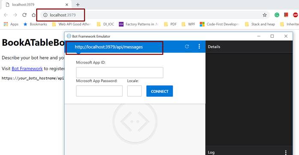Screen dimensions: 299x155
Task: Click the browser address bar URL
Action: coord(63,15)
